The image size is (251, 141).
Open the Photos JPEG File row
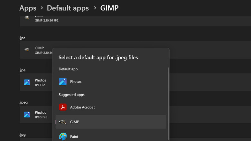135,114
